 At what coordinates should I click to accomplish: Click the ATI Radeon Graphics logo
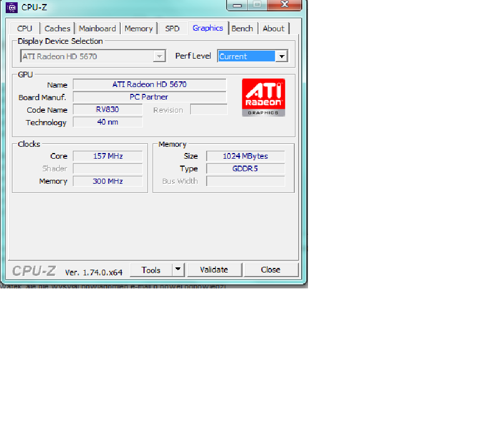point(263,97)
